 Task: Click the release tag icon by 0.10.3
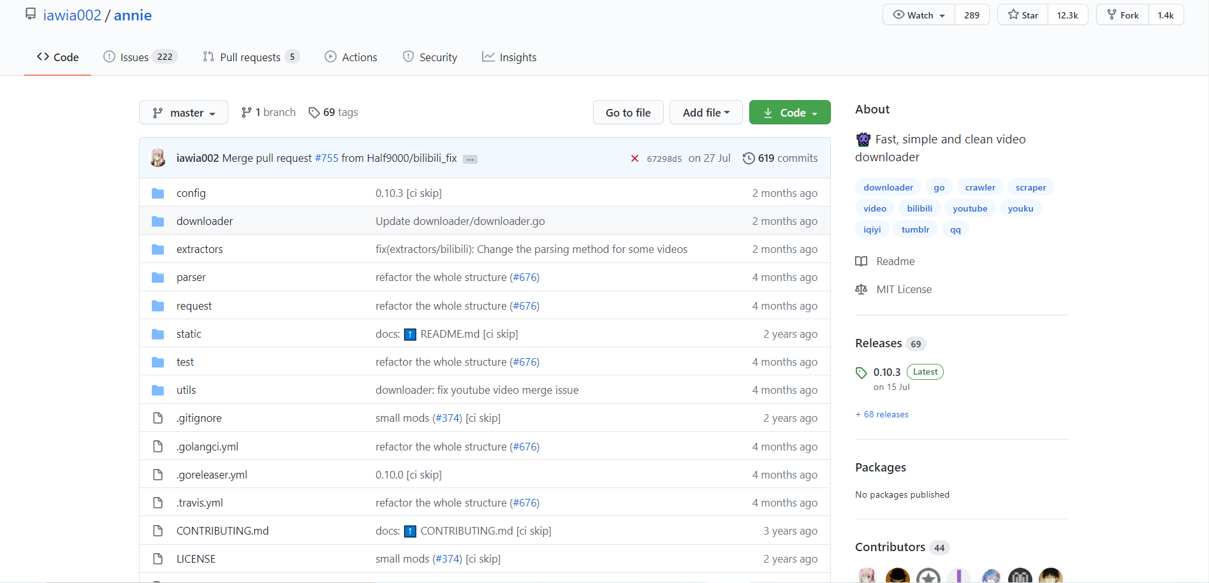[x=861, y=373]
